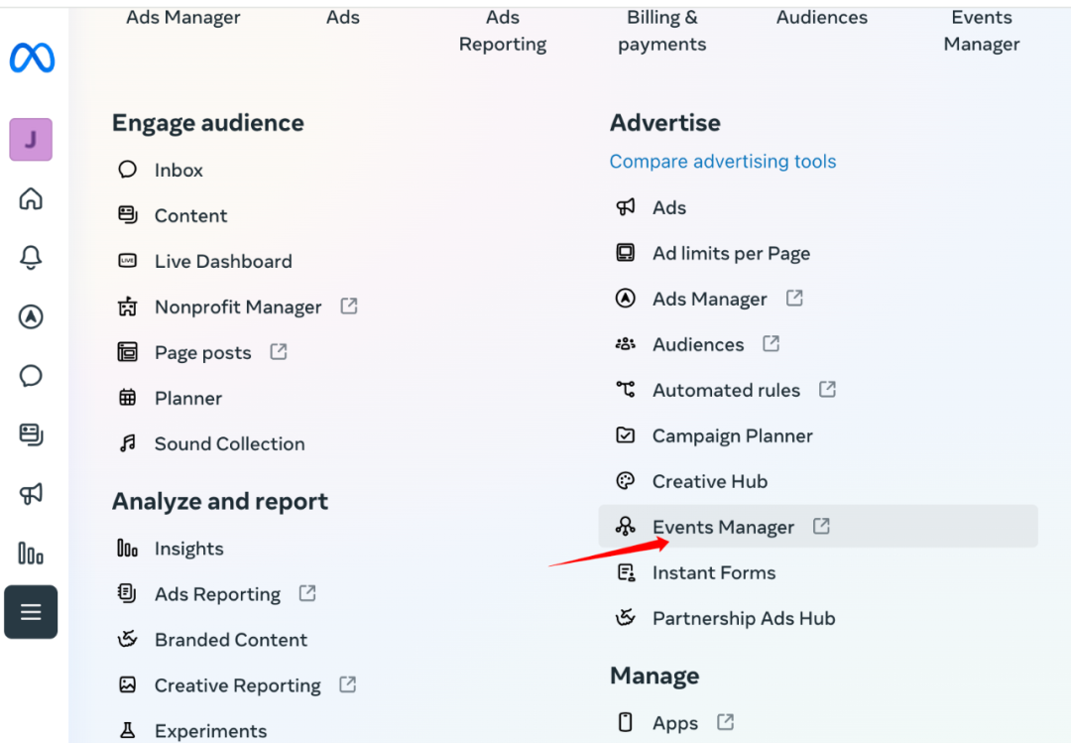Screen dimensions: 1071x743
Task: Open the Billing & payments shortcut
Action: 661,31
